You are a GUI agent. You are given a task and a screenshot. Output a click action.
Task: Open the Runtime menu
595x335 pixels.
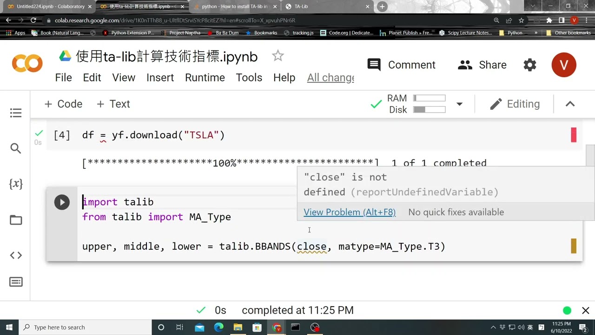coord(205,78)
